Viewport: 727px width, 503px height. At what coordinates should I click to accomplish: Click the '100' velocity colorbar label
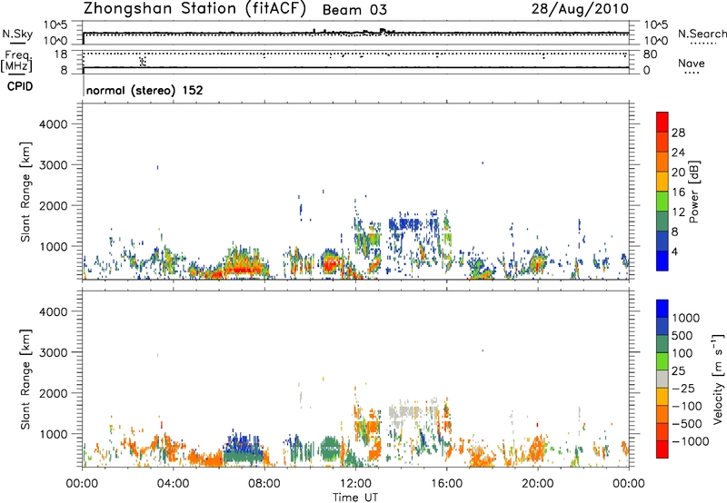click(x=682, y=353)
